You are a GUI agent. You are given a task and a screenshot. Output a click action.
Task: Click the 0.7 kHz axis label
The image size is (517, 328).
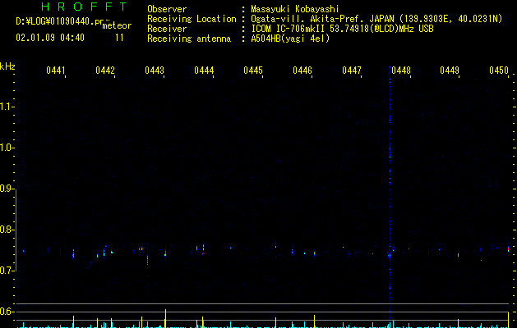click(7, 271)
